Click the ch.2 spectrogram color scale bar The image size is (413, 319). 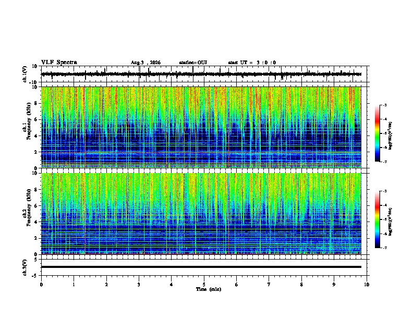click(377, 219)
